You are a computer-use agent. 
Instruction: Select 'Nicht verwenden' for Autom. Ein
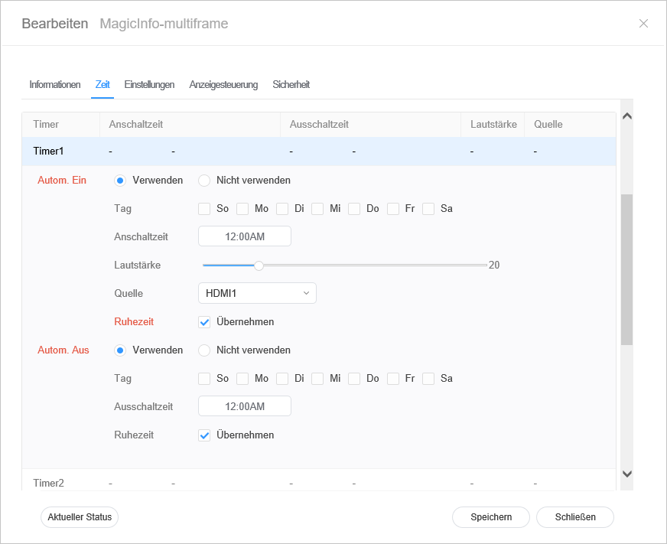204,181
